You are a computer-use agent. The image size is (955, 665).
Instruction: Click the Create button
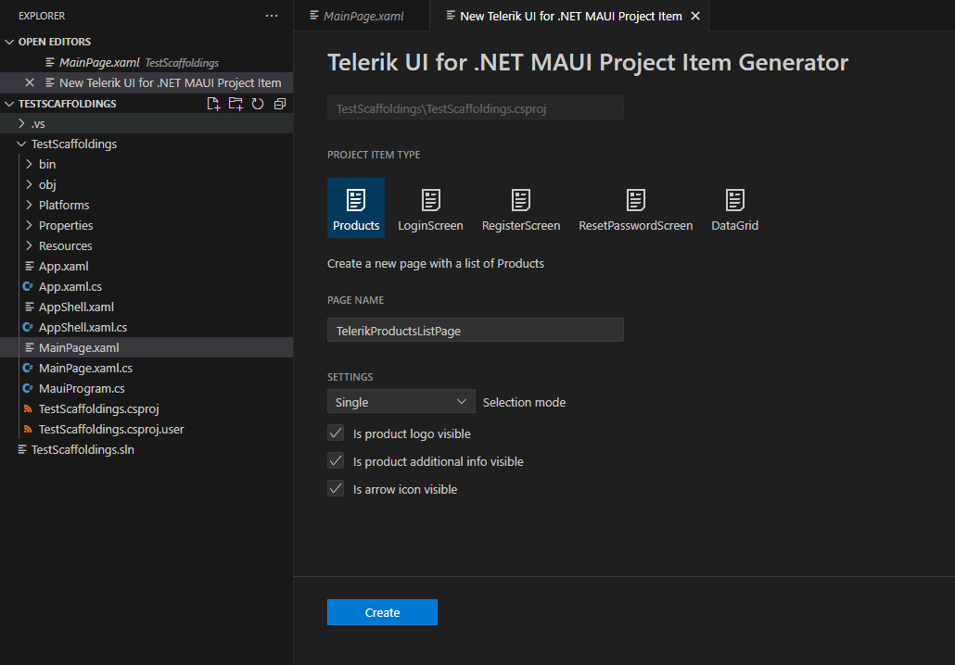coord(382,612)
